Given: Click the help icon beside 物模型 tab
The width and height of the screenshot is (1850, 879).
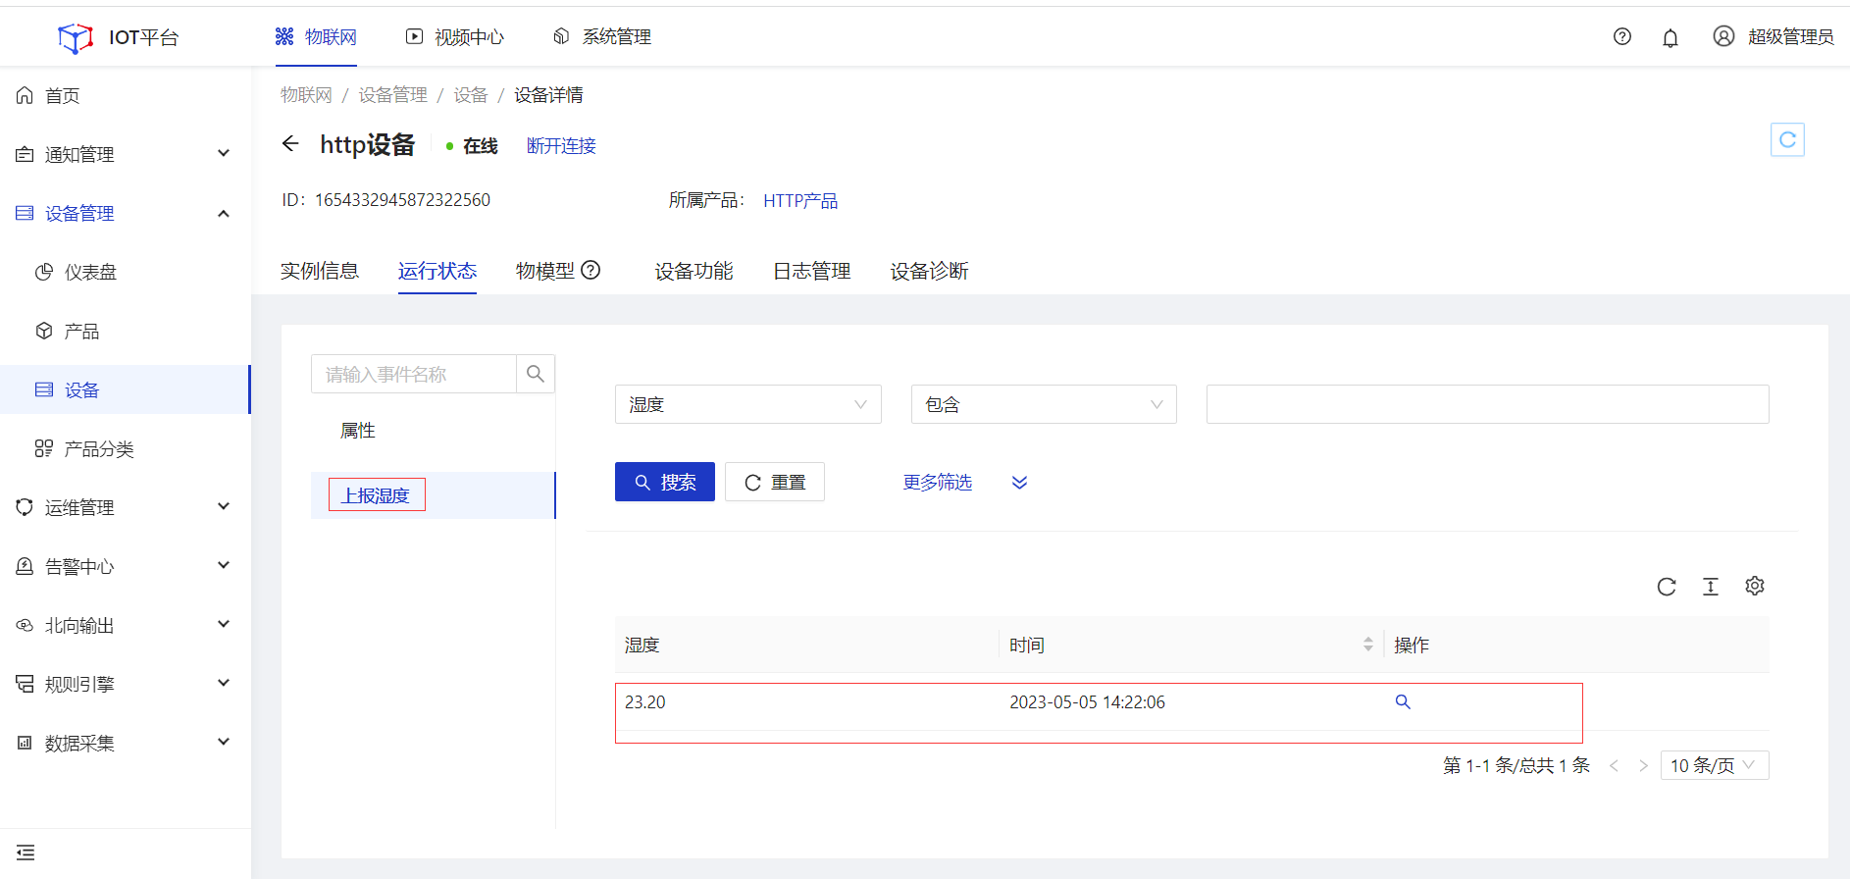Looking at the screenshot, I should click(x=591, y=270).
